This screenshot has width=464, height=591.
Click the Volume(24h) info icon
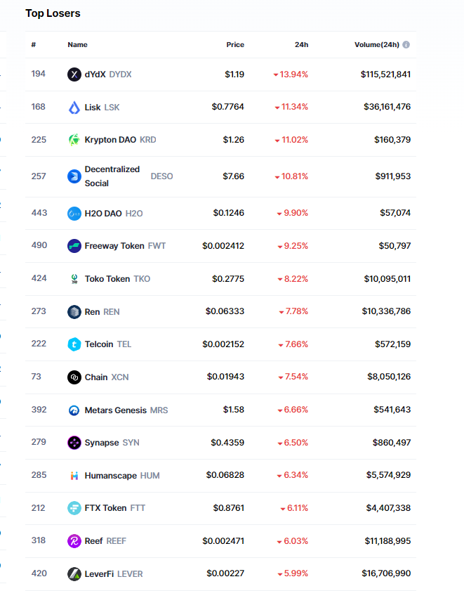coord(406,45)
